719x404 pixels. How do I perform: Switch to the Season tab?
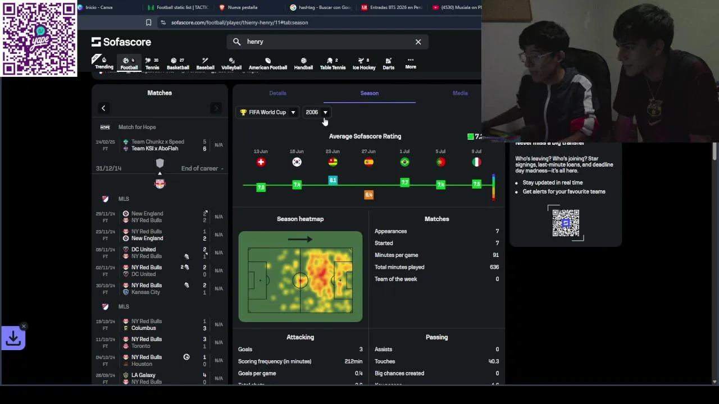(369, 93)
